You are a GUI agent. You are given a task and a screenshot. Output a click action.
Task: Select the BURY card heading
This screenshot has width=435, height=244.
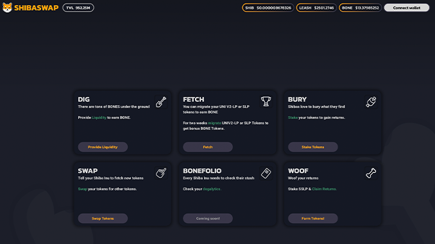coord(297,99)
